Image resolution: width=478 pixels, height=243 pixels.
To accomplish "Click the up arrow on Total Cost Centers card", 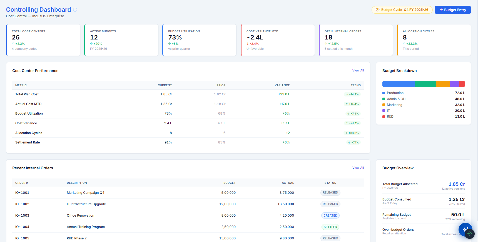I will tap(13, 44).
